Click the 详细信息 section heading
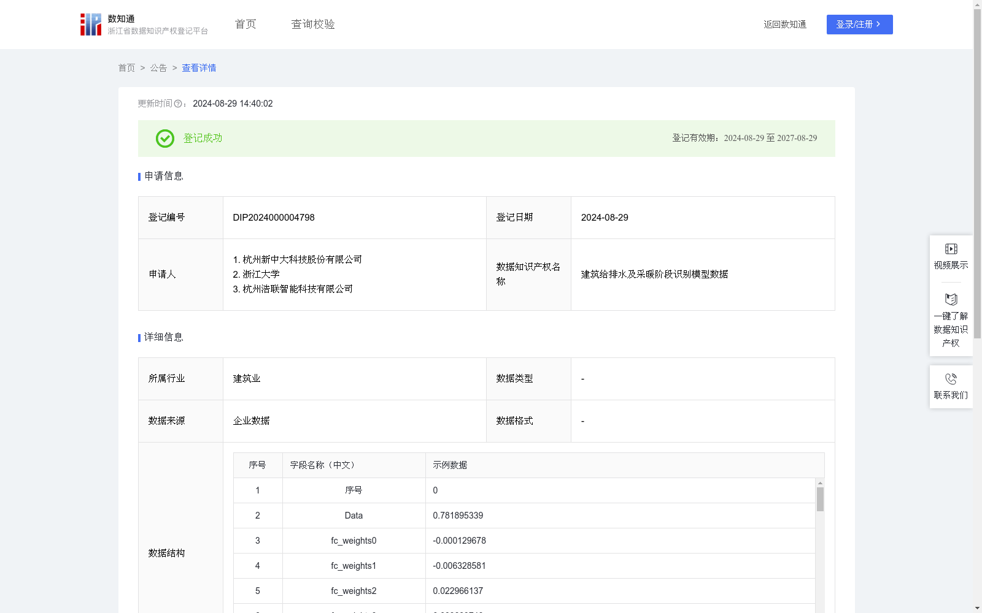Viewport: 982px width, 613px height. pos(164,338)
